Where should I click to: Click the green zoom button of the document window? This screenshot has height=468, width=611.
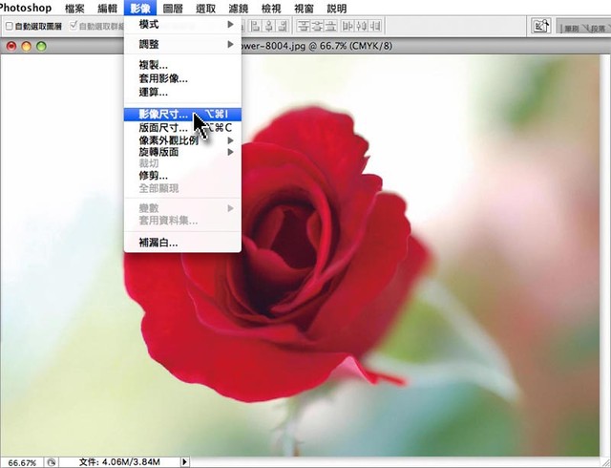(41, 46)
